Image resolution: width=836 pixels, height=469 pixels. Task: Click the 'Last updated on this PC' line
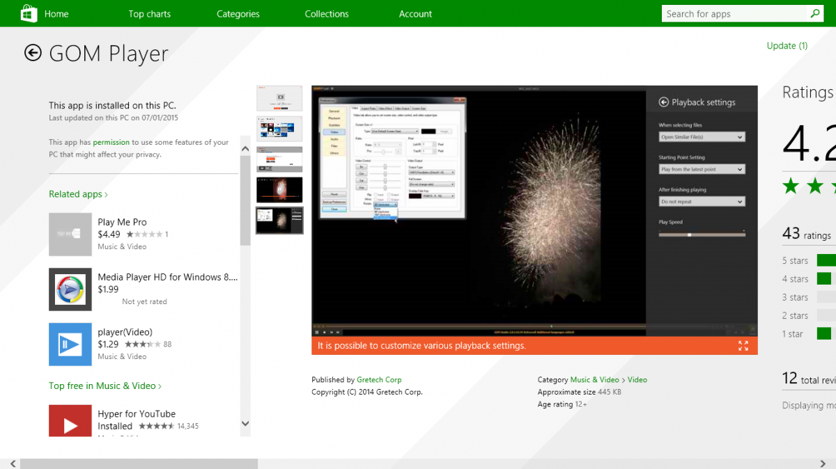114,118
